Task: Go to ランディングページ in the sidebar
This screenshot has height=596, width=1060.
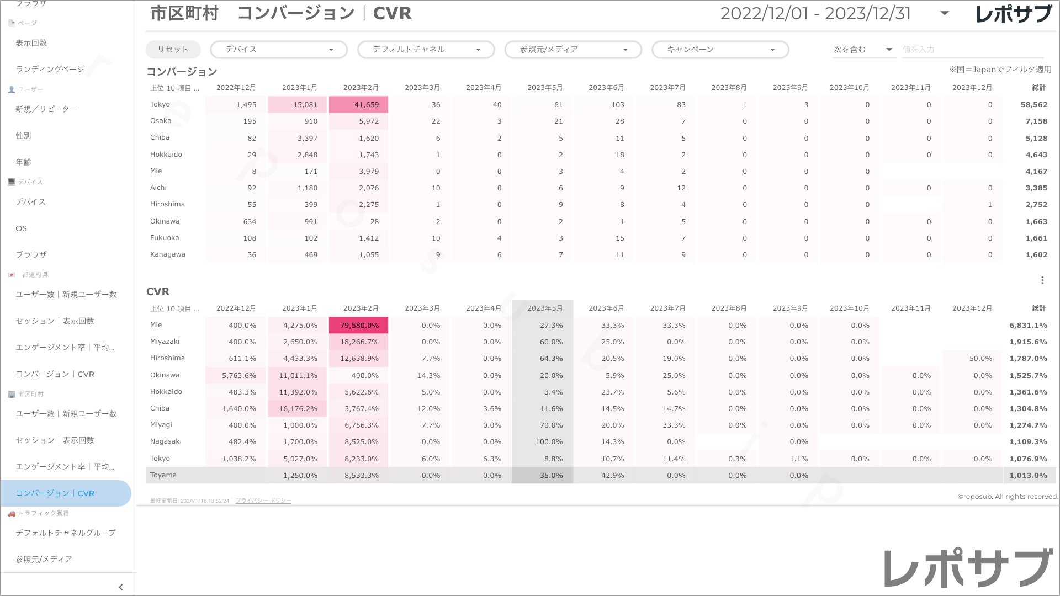Action: point(50,69)
